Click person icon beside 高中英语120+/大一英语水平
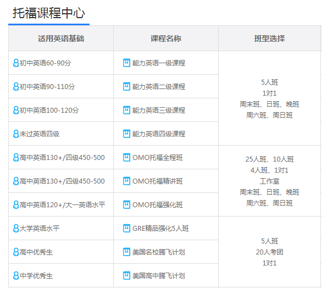Image resolution: width=322 pixels, height=288 pixels. [x=16, y=205]
